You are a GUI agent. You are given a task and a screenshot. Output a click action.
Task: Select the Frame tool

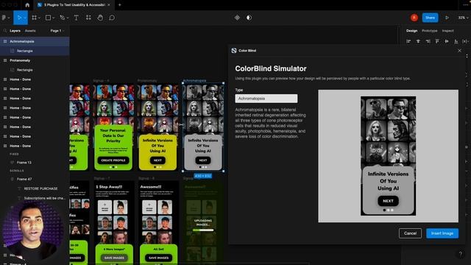tap(35, 18)
